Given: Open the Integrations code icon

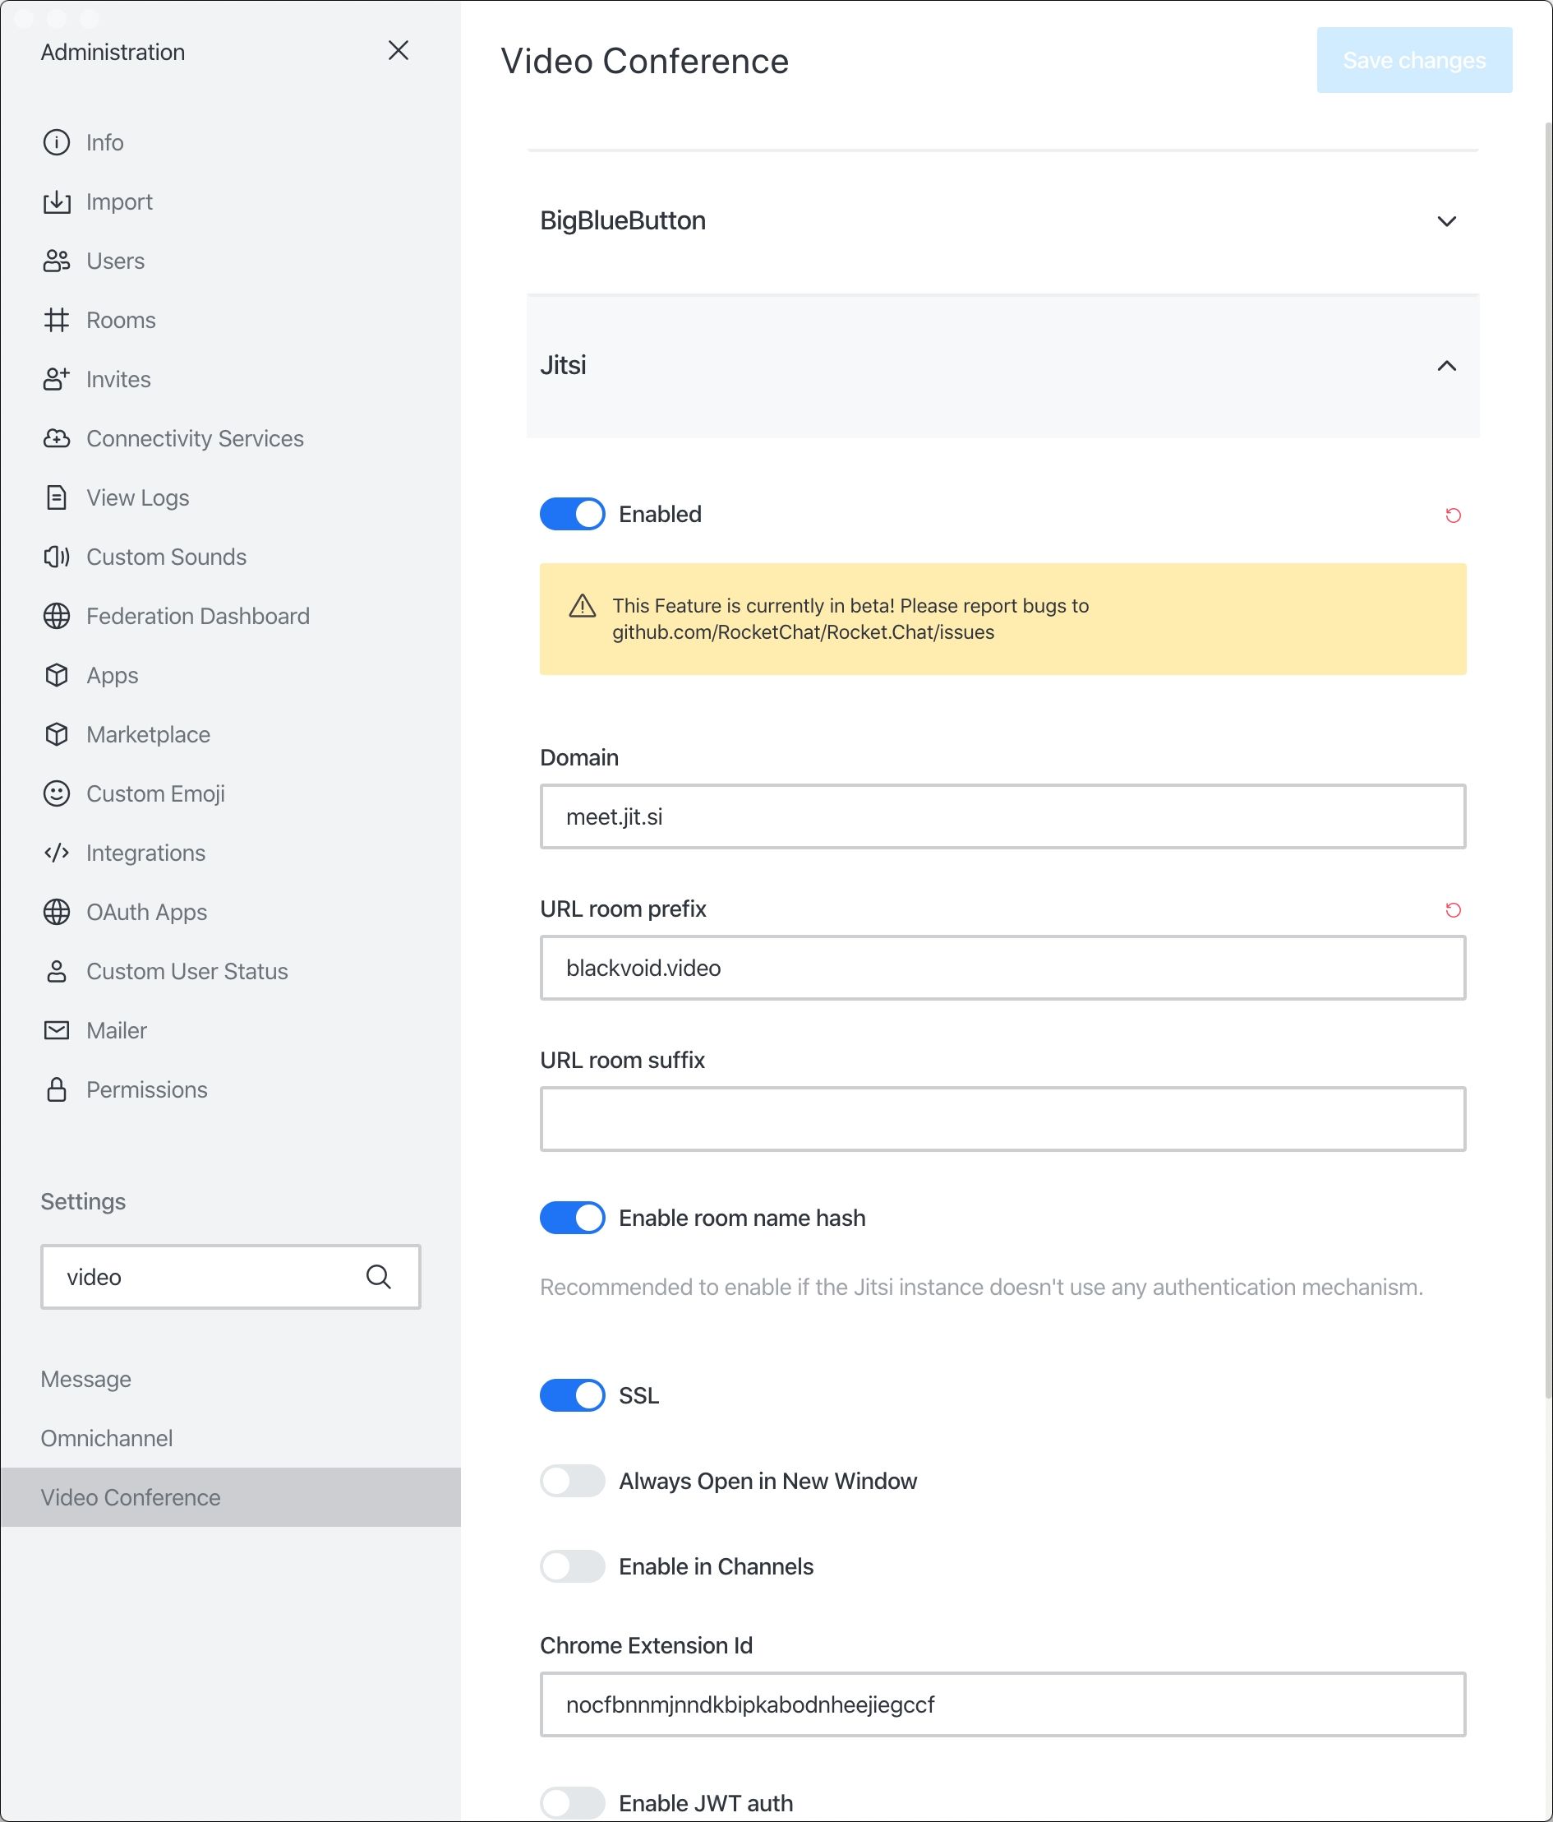Looking at the screenshot, I should click(x=56, y=853).
